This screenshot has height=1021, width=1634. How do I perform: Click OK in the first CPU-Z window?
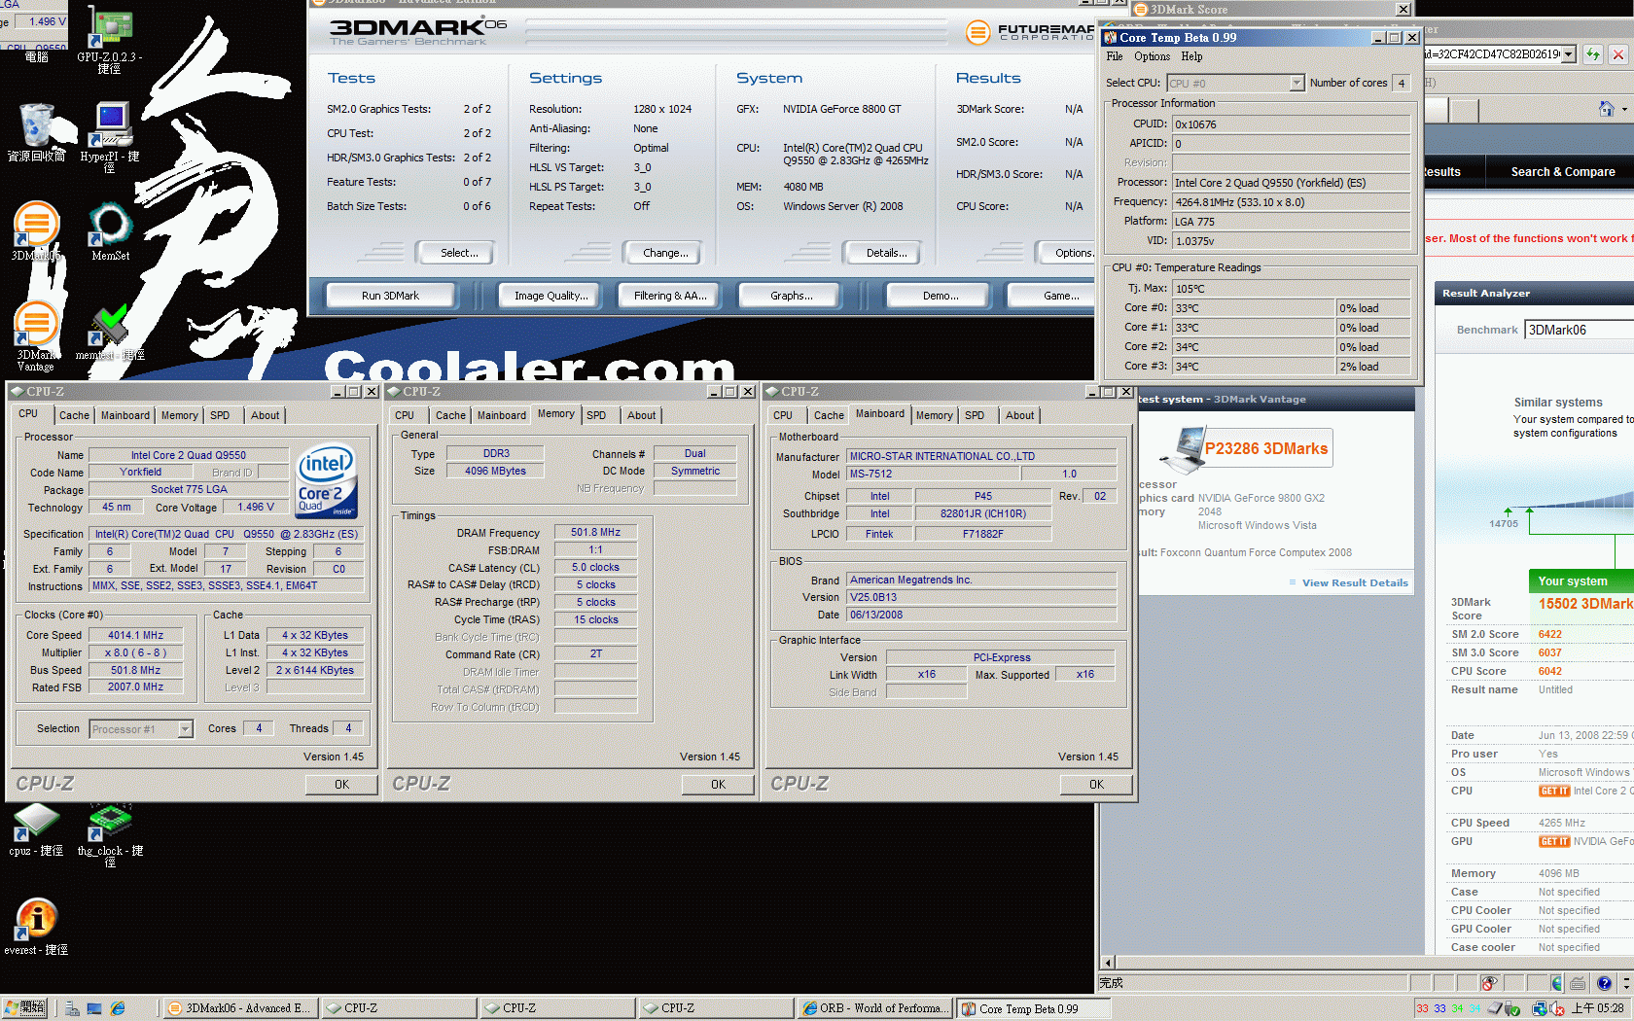341,785
